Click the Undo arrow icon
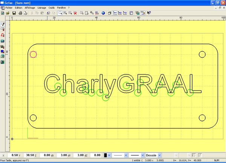226x163 pixels. pos(49,13)
